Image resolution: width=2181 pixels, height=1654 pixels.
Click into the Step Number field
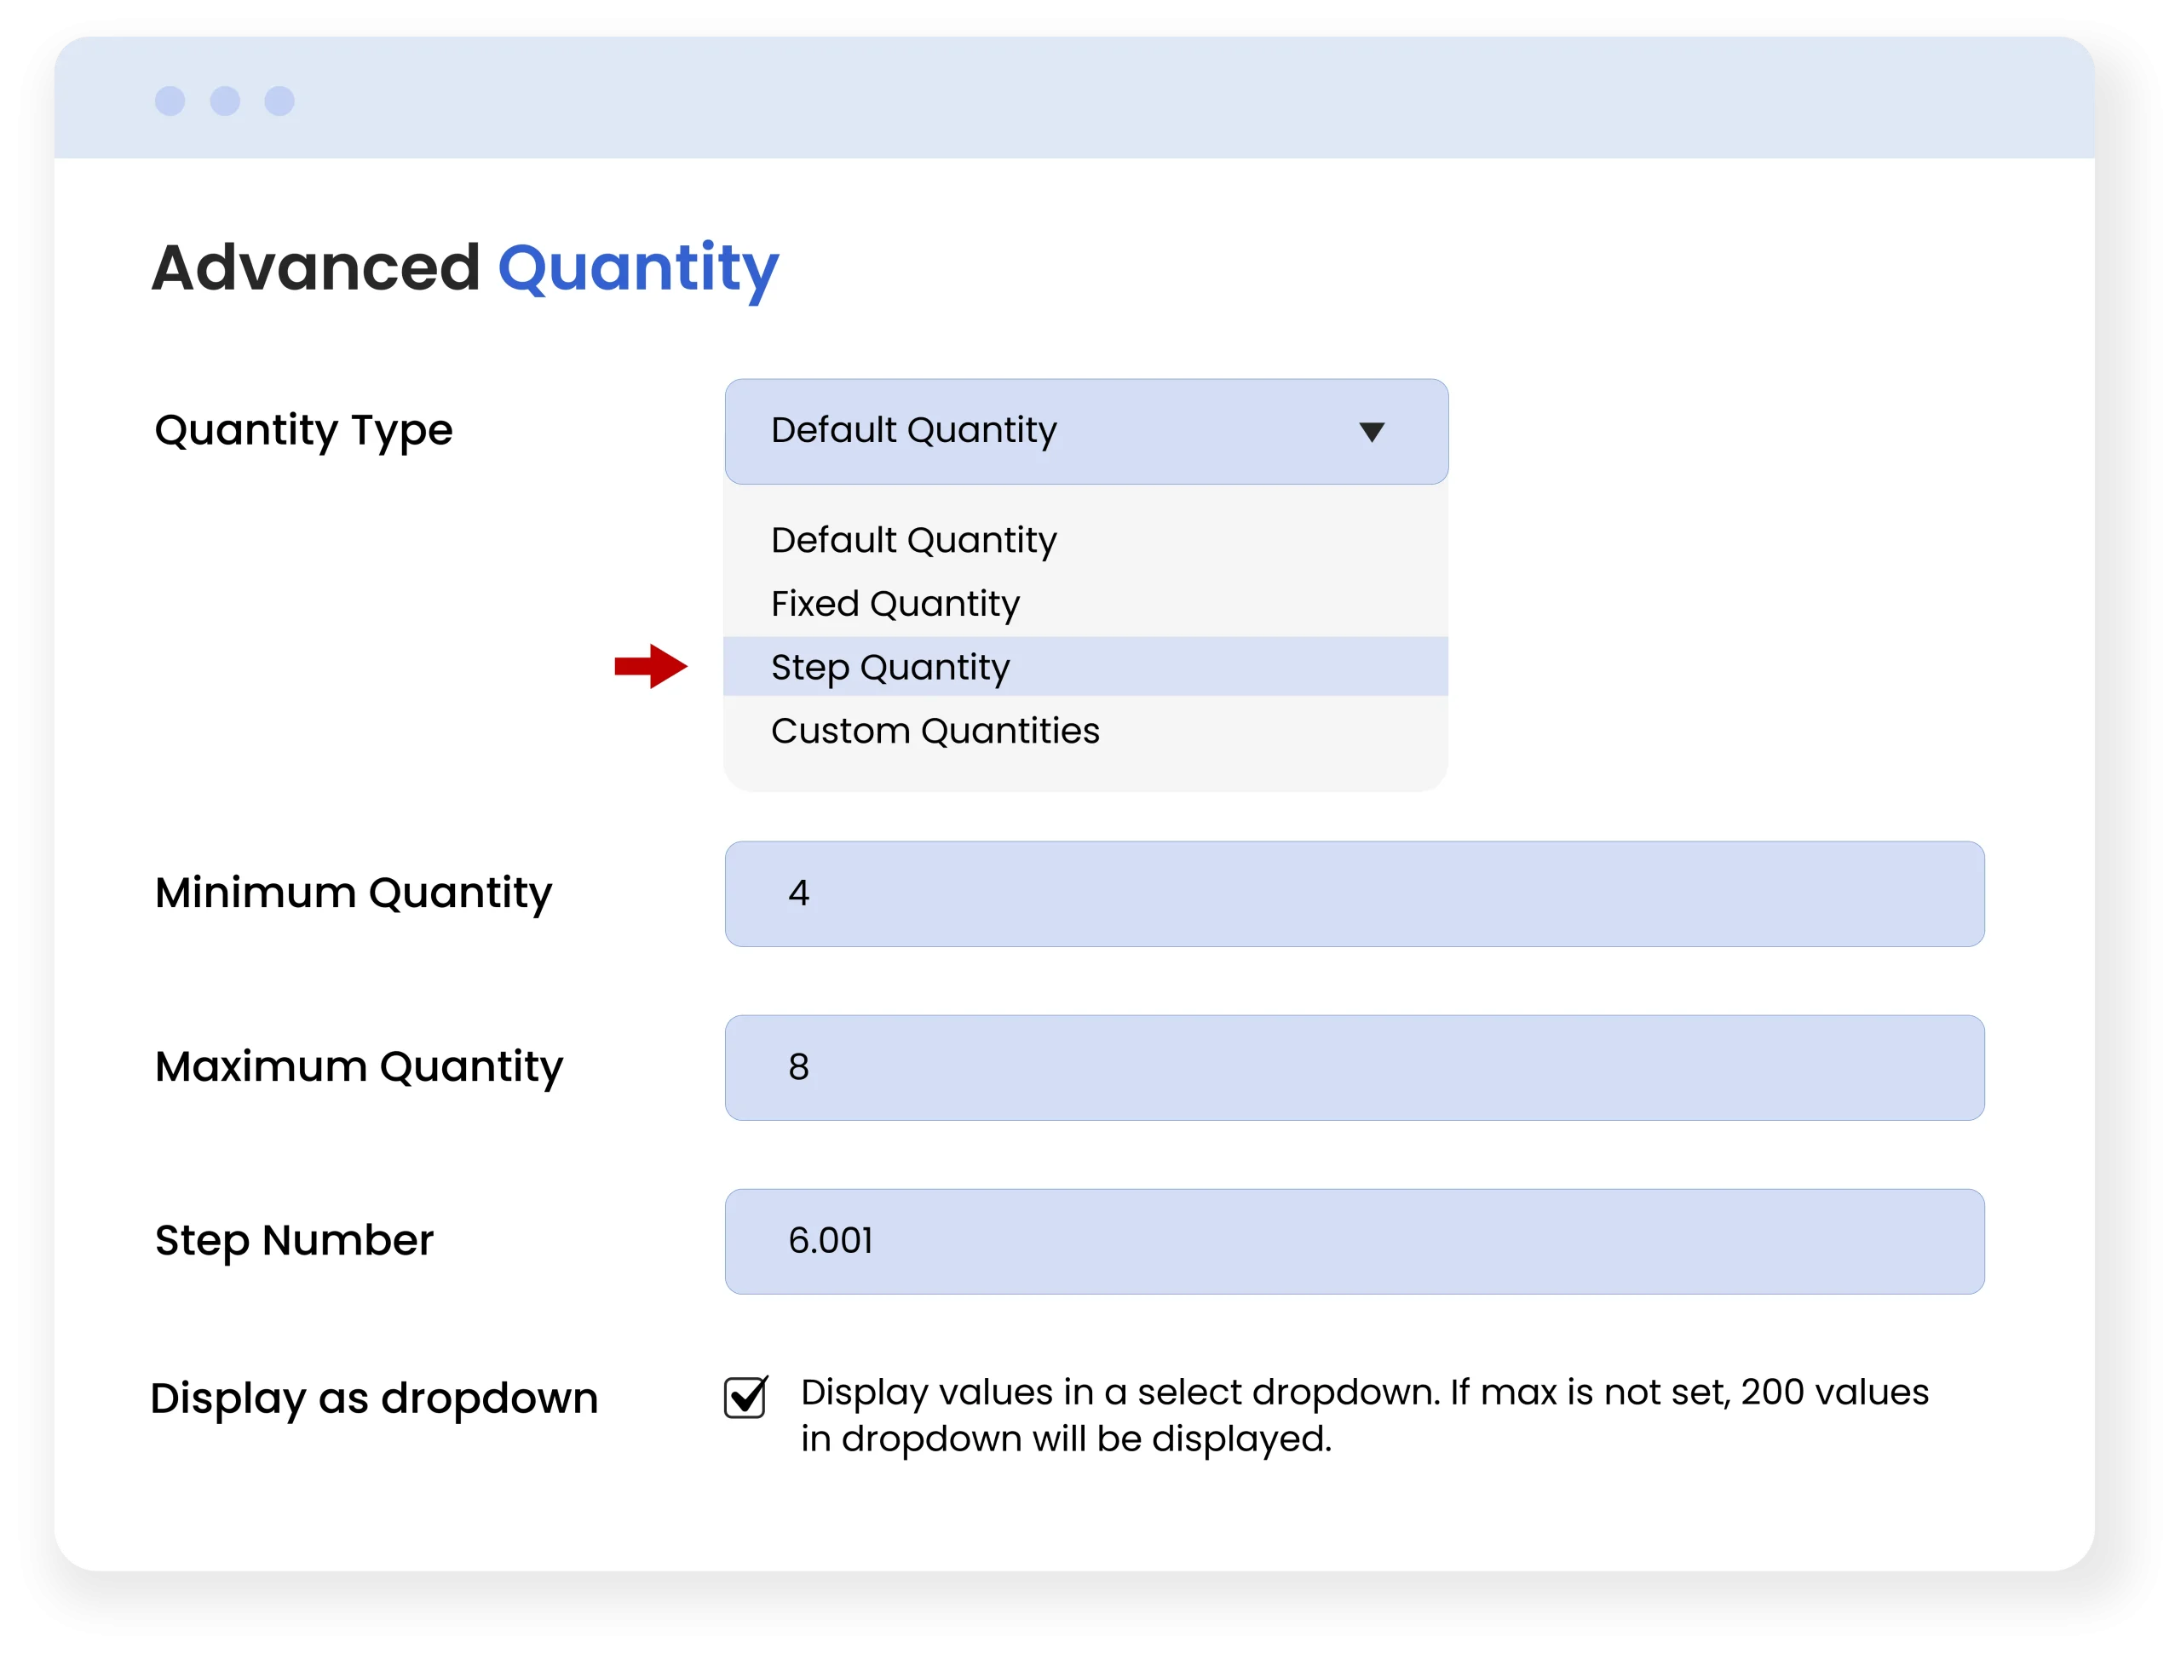click(x=1354, y=1241)
